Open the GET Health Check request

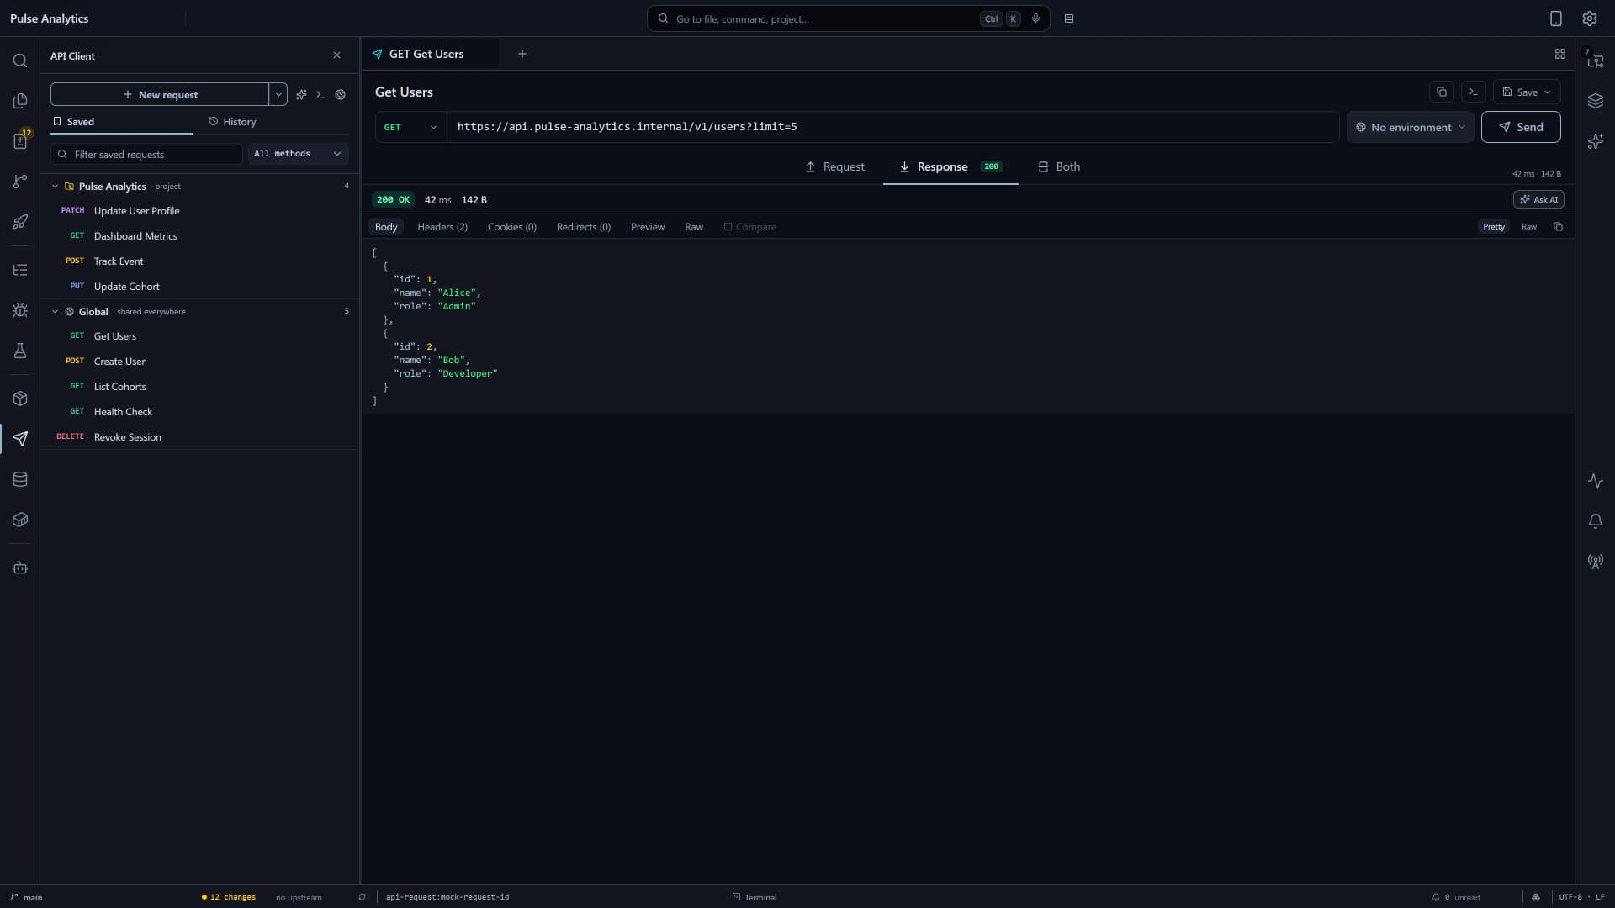[199, 412]
